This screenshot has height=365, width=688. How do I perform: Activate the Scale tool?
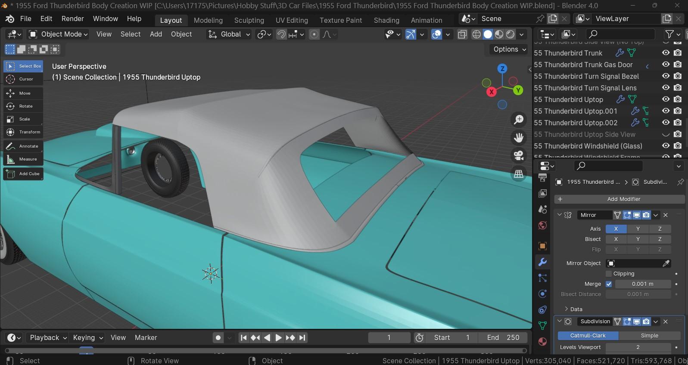click(24, 119)
